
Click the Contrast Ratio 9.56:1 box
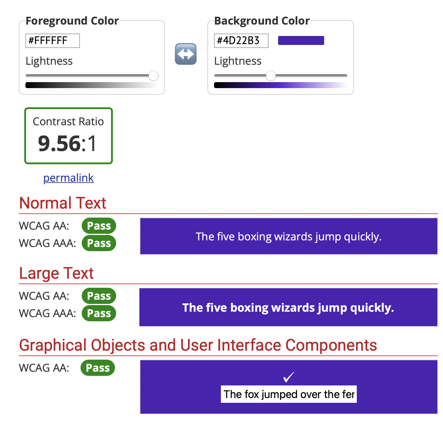[69, 136]
